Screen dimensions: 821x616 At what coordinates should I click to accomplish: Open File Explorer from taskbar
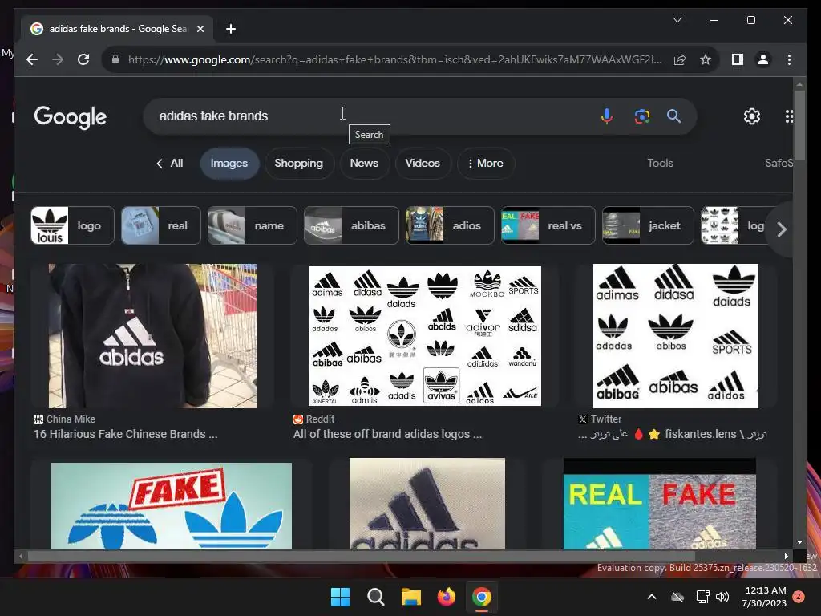pyautogui.click(x=411, y=597)
